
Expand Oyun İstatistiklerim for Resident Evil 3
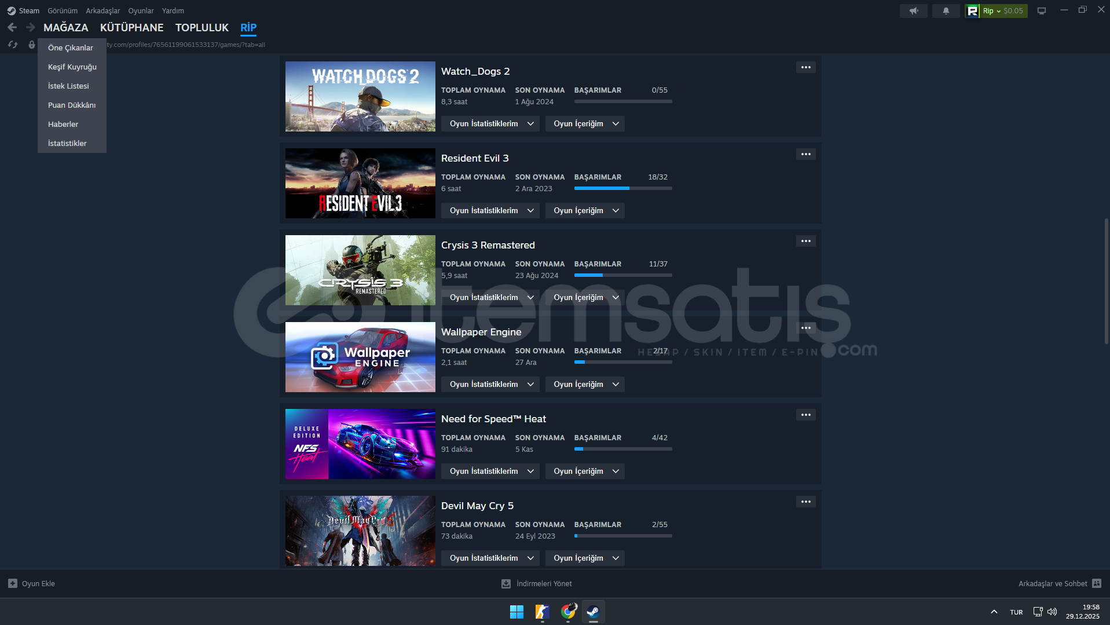point(490,210)
